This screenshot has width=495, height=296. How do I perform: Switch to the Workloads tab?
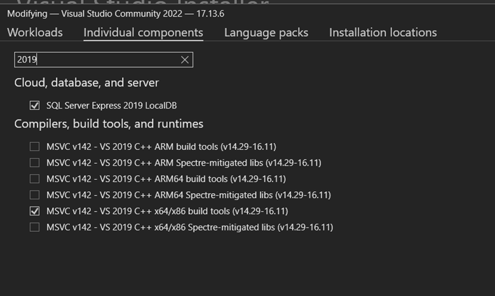click(x=35, y=32)
